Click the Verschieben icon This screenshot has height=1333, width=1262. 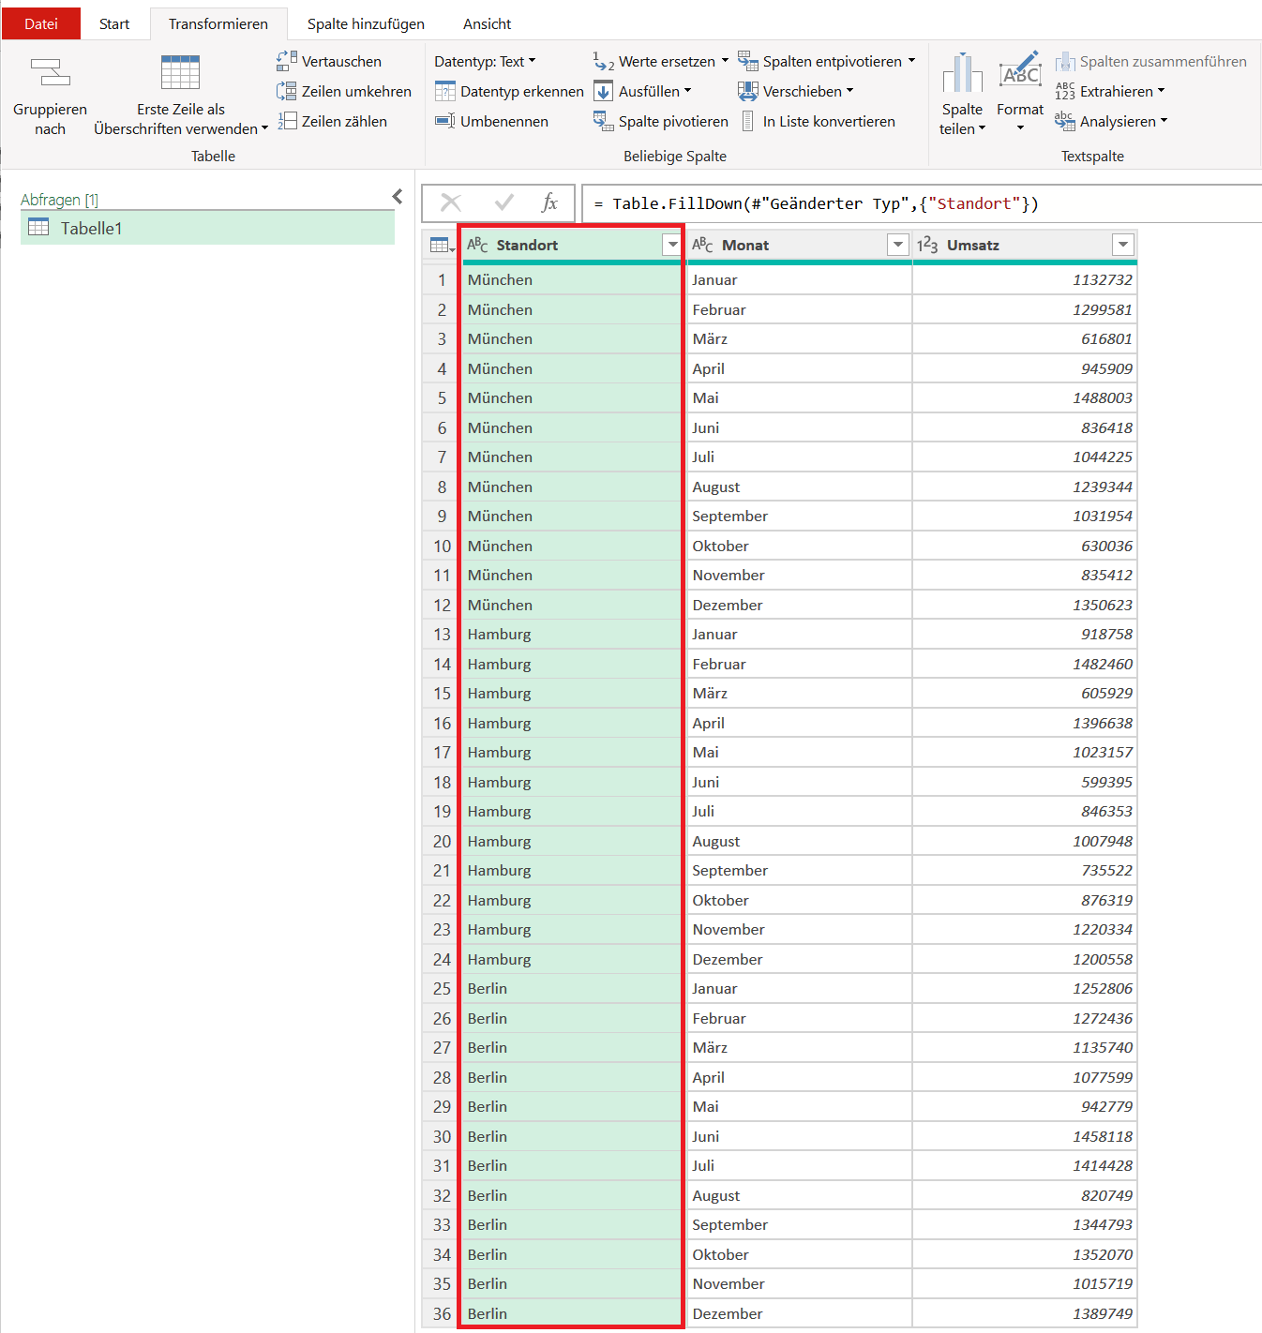748,91
